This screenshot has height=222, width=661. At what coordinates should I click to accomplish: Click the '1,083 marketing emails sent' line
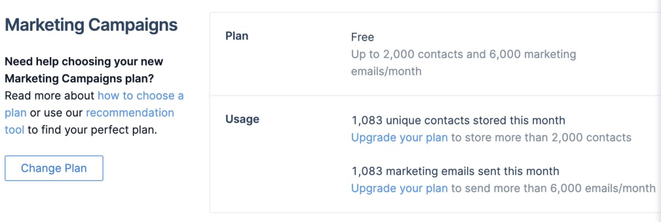tap(455, 171)
